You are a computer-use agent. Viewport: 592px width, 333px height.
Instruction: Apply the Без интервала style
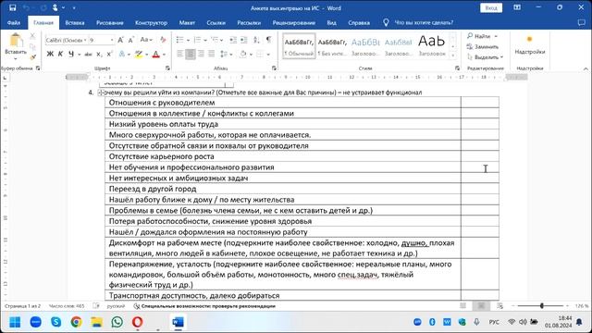click(x=332, y=46)
